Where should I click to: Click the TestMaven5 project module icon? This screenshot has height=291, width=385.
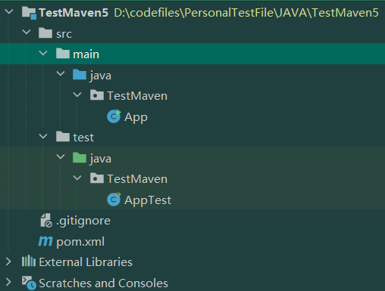coord(29,13)
